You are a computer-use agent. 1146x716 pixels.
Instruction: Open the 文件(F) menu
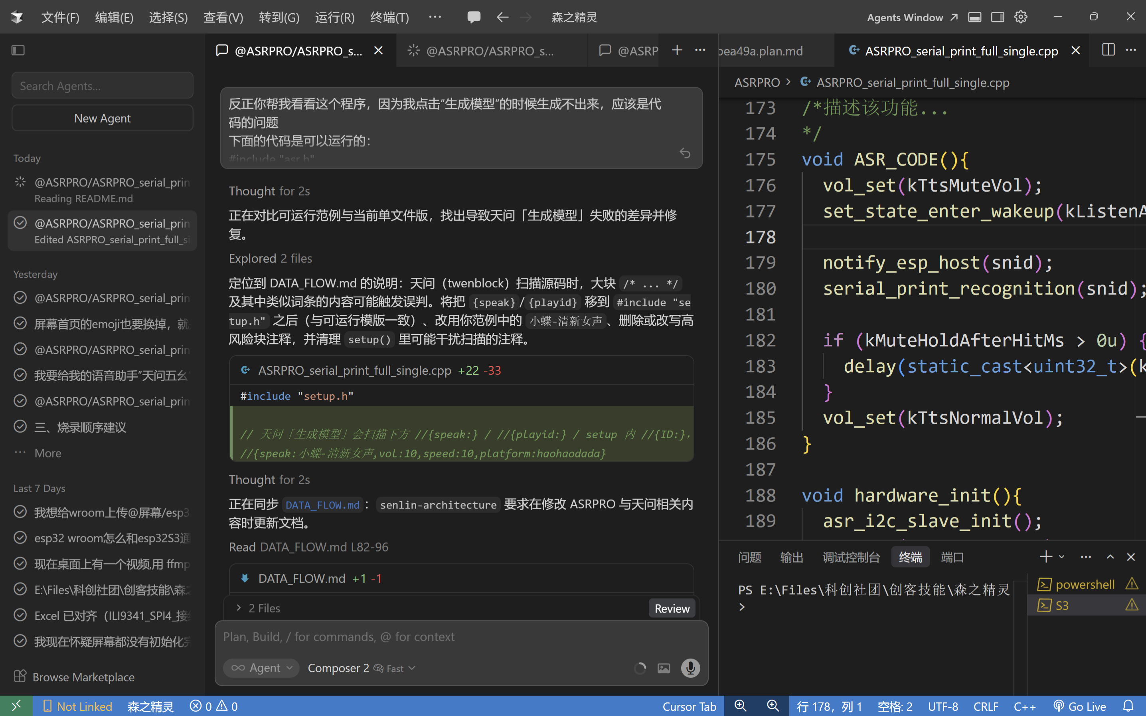[60, 18]
